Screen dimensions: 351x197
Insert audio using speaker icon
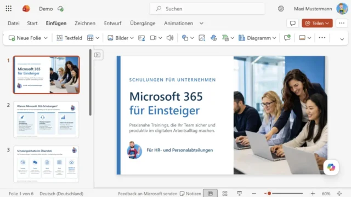(x=170, y=38)
